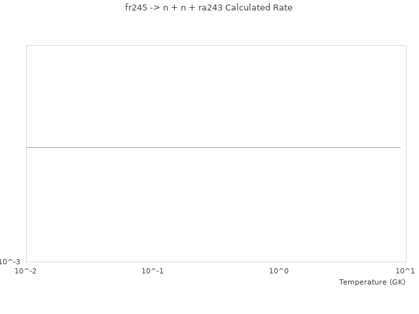Screen dimensions: 419x314
Task: Click the word fr245 in the title
Action: click(x=136, y=8)
